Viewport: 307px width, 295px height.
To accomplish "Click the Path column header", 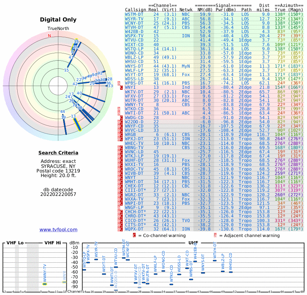I will coord(246,10).
